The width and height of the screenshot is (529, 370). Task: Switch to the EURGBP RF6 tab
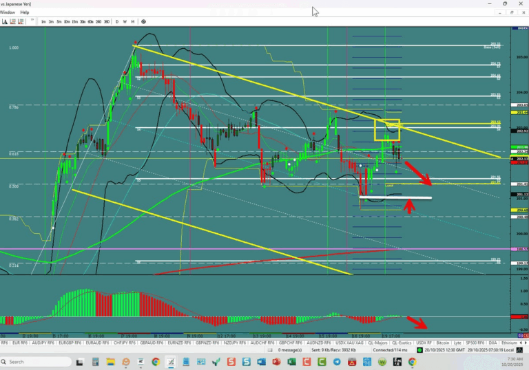coord(70,342)
